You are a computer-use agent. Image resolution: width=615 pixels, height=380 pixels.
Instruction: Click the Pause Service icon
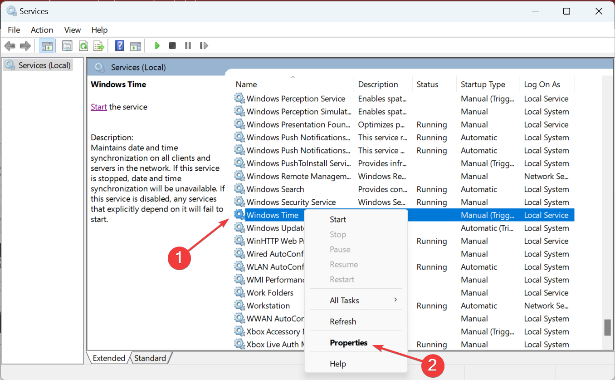coord(188,46)
